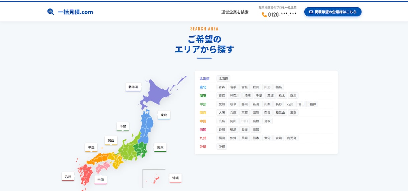Open 掲載希望の企業様はこちら button

[x=333, y=12]
